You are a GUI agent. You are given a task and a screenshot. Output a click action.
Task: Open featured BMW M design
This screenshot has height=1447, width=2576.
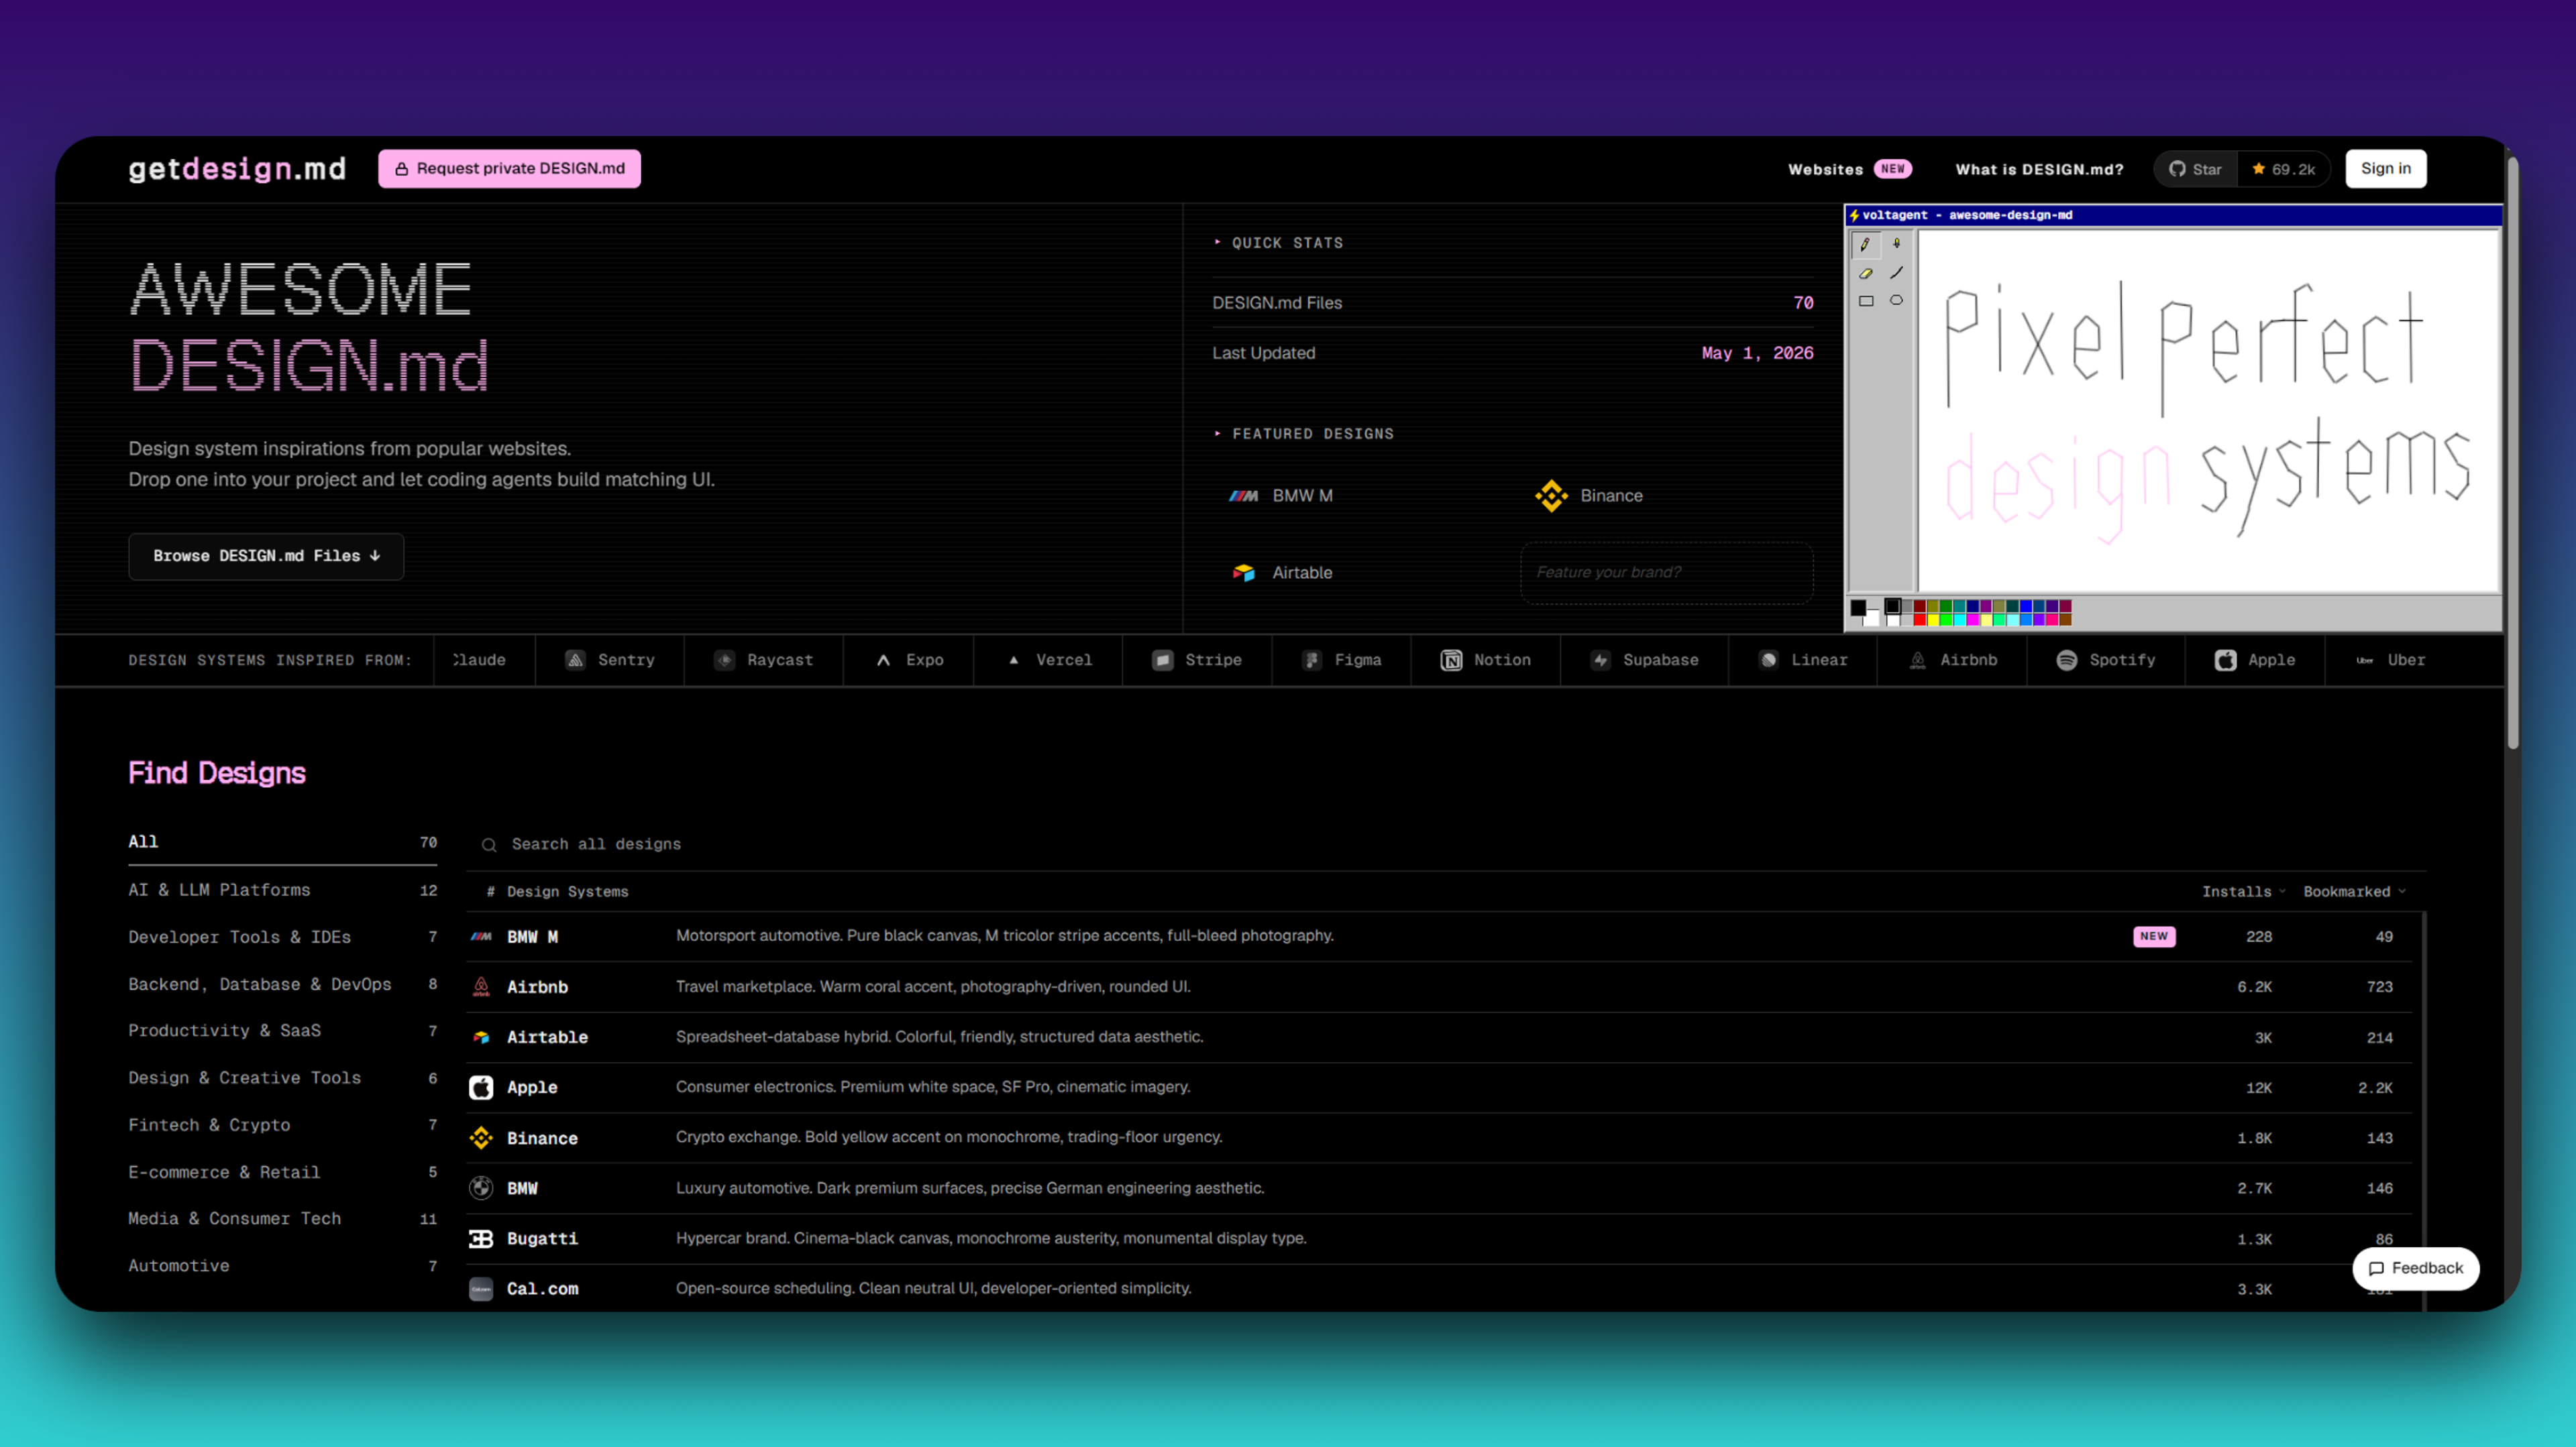click(1280, 496)
